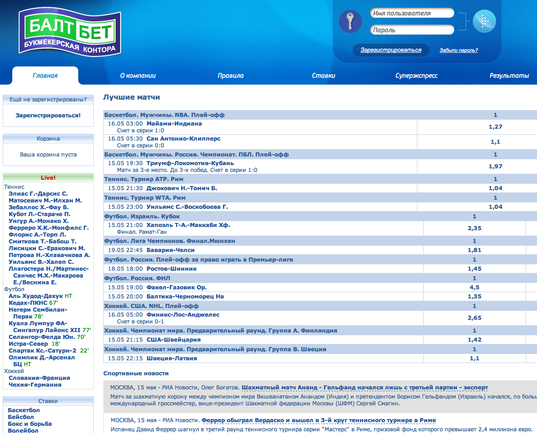Screen dimensions: 537x434
Task: Open live match Ферреро Х.К.-Монфилс Г.
Action: [49, 228]
